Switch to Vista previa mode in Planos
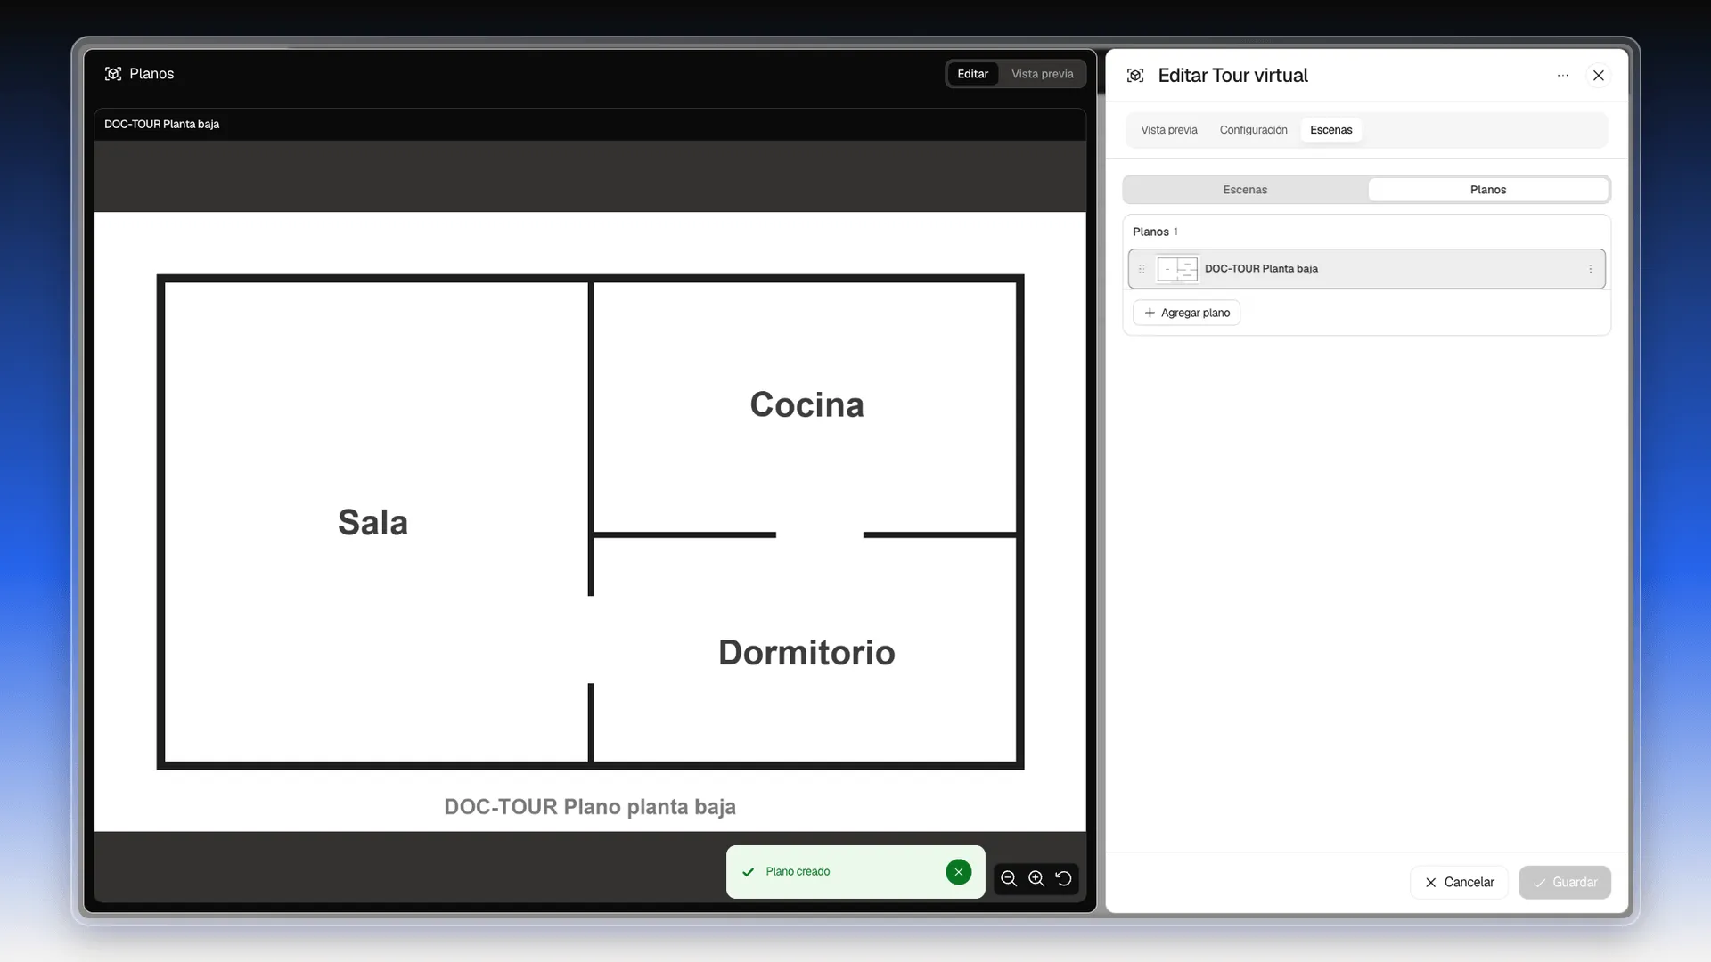The height and width of the screenshot is (962, 1711). point(1043,74)
